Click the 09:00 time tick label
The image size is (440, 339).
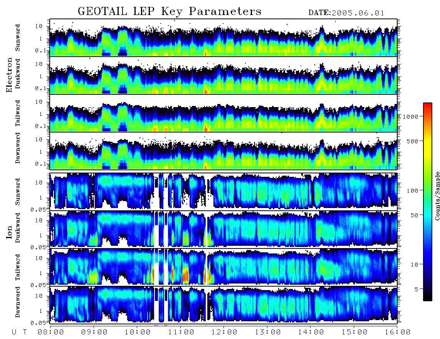(x=94, y=332)
